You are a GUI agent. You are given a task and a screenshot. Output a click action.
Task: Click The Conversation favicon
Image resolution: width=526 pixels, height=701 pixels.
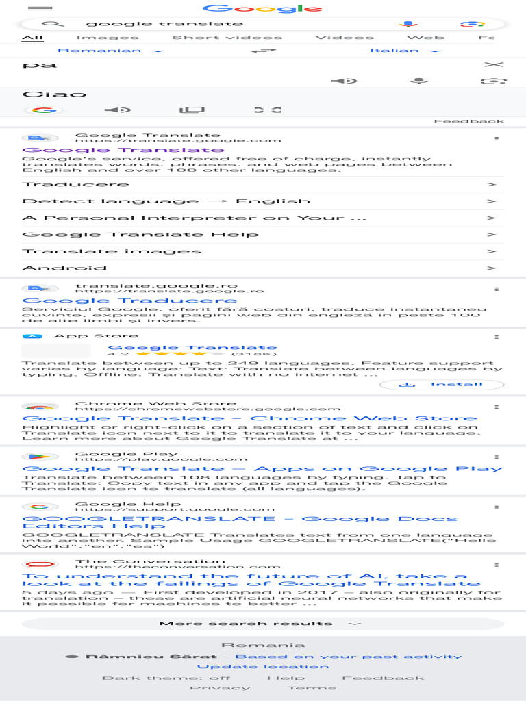tap(40, 564)
